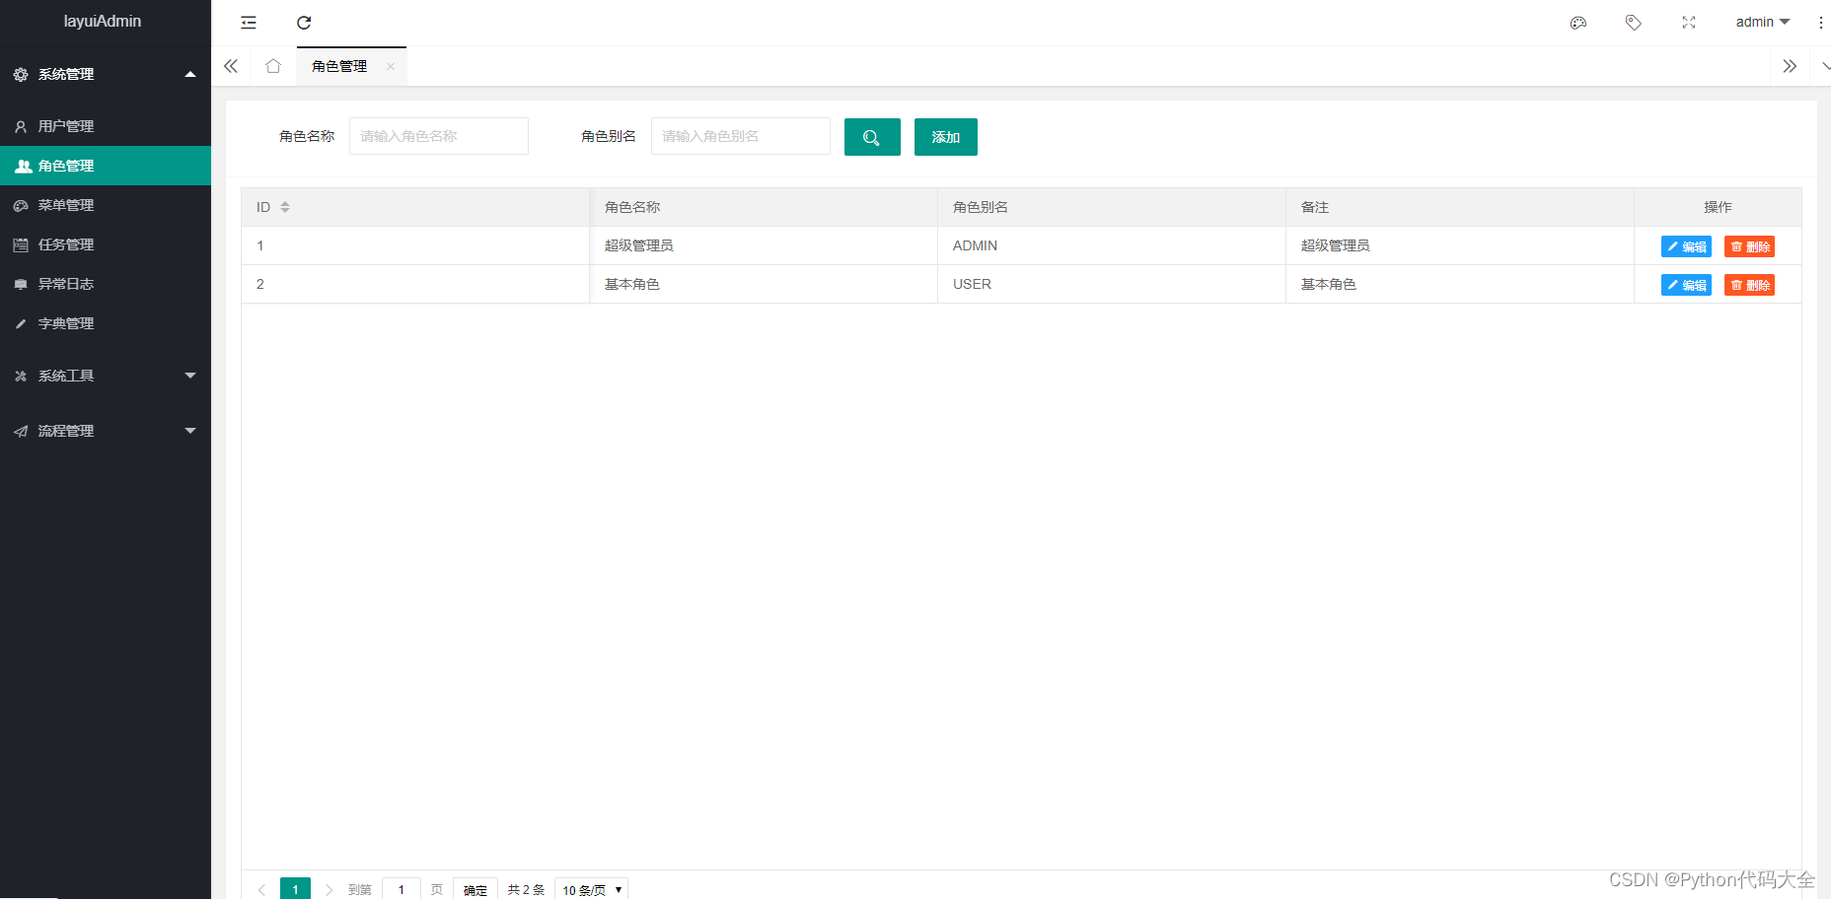Sort table by ID column

point(285,207)
